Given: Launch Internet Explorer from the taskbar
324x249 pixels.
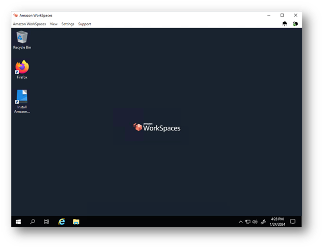Looking at the screenshot, I should click(62, 222).
